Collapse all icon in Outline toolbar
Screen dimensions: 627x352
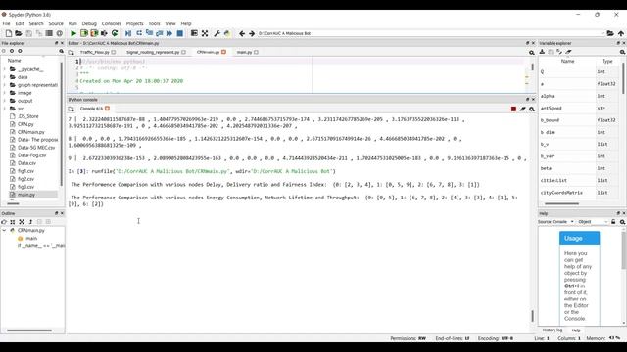13,222
